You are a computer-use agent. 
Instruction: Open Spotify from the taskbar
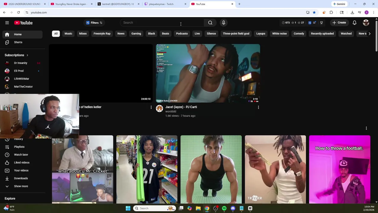point(224,208)
